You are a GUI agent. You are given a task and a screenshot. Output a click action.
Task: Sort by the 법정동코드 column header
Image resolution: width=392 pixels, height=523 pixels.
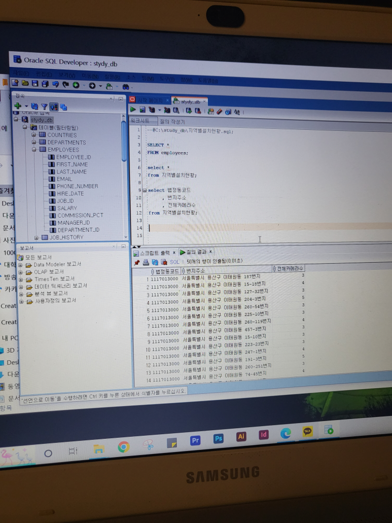165,271
